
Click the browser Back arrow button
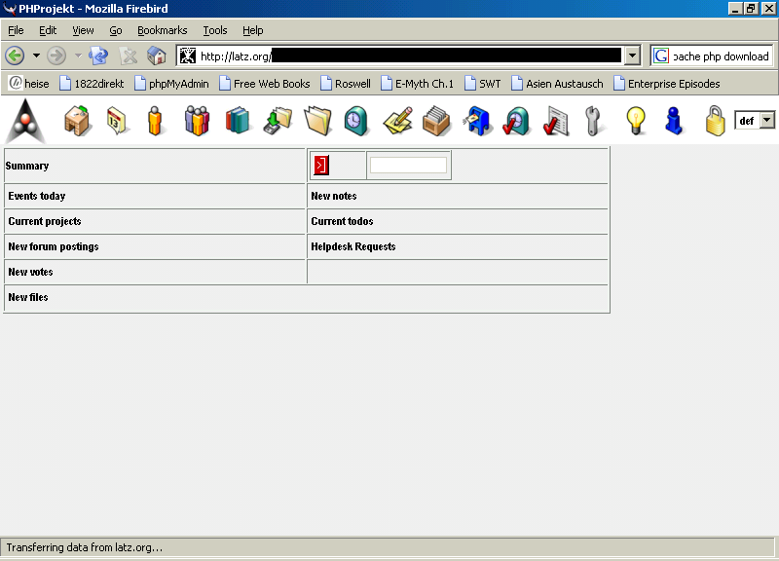(15, 56)
